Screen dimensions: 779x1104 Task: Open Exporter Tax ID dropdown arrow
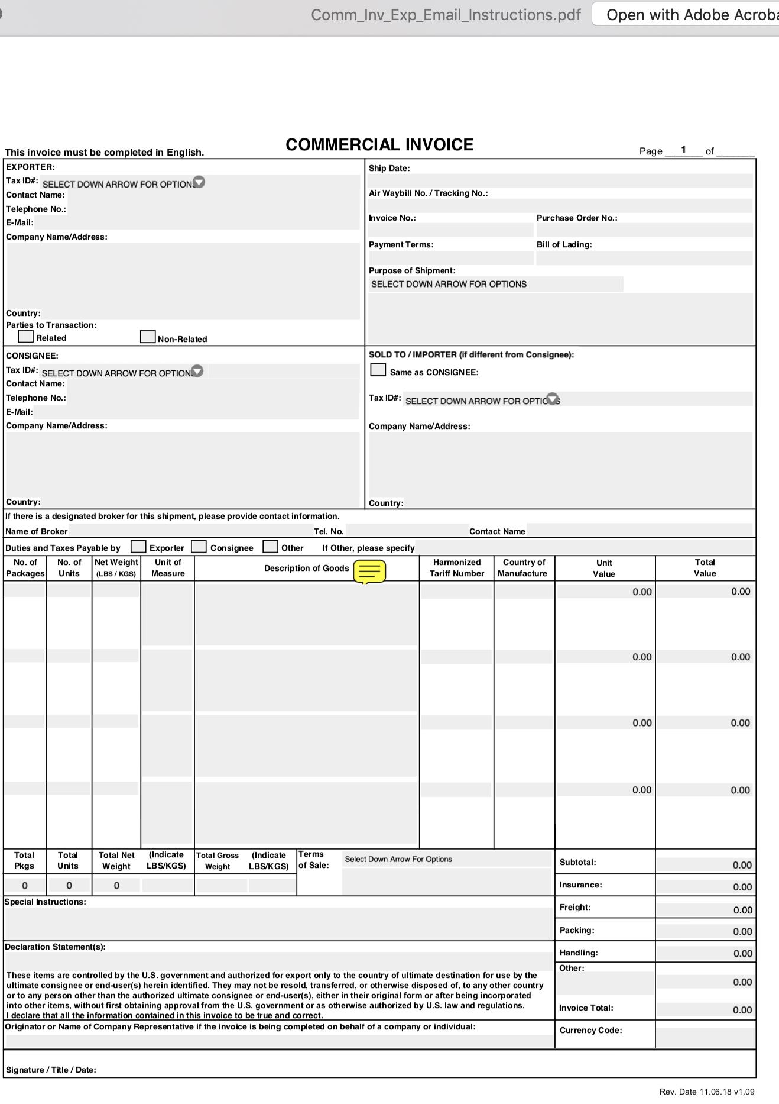coord(199,182)
